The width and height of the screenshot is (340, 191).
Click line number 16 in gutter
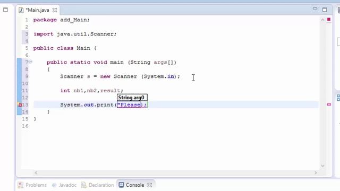coord(25,126)
